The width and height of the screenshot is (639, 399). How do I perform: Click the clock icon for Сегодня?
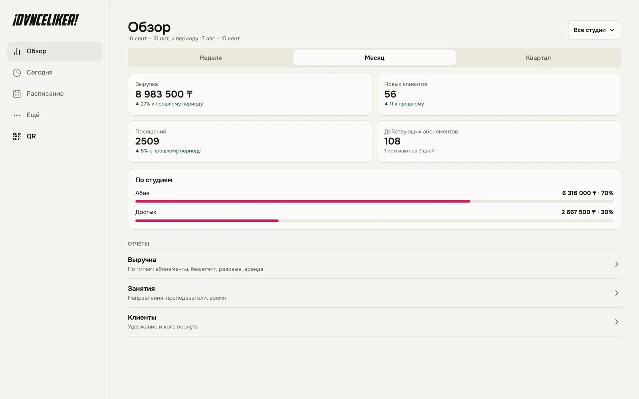coord(17,73)
